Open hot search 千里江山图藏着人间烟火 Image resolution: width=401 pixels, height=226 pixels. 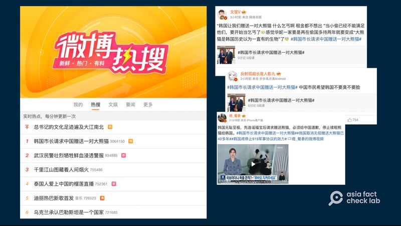61,170
